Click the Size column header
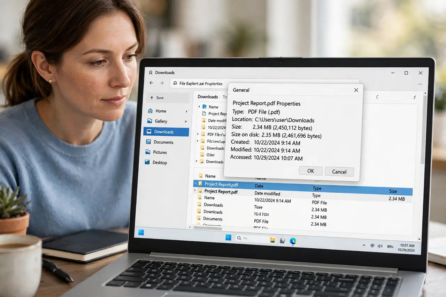This screenshot has width=446, height=297. coord(393,191)
